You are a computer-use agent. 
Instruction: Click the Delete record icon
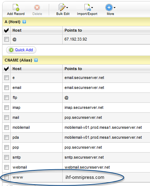coord(37,7)
